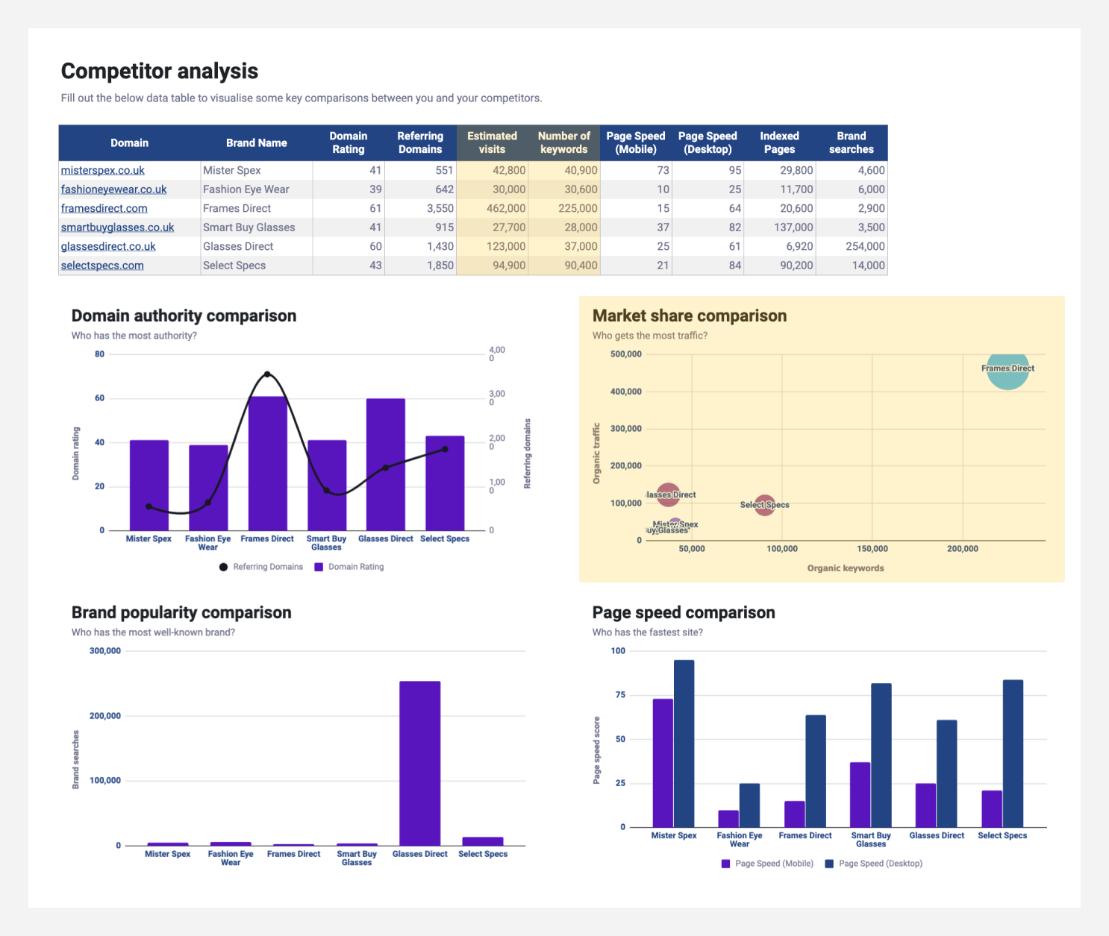Click the Select Specs bar in brand popularity chart
The image size is (1109, 936).
tap(483, 841)
